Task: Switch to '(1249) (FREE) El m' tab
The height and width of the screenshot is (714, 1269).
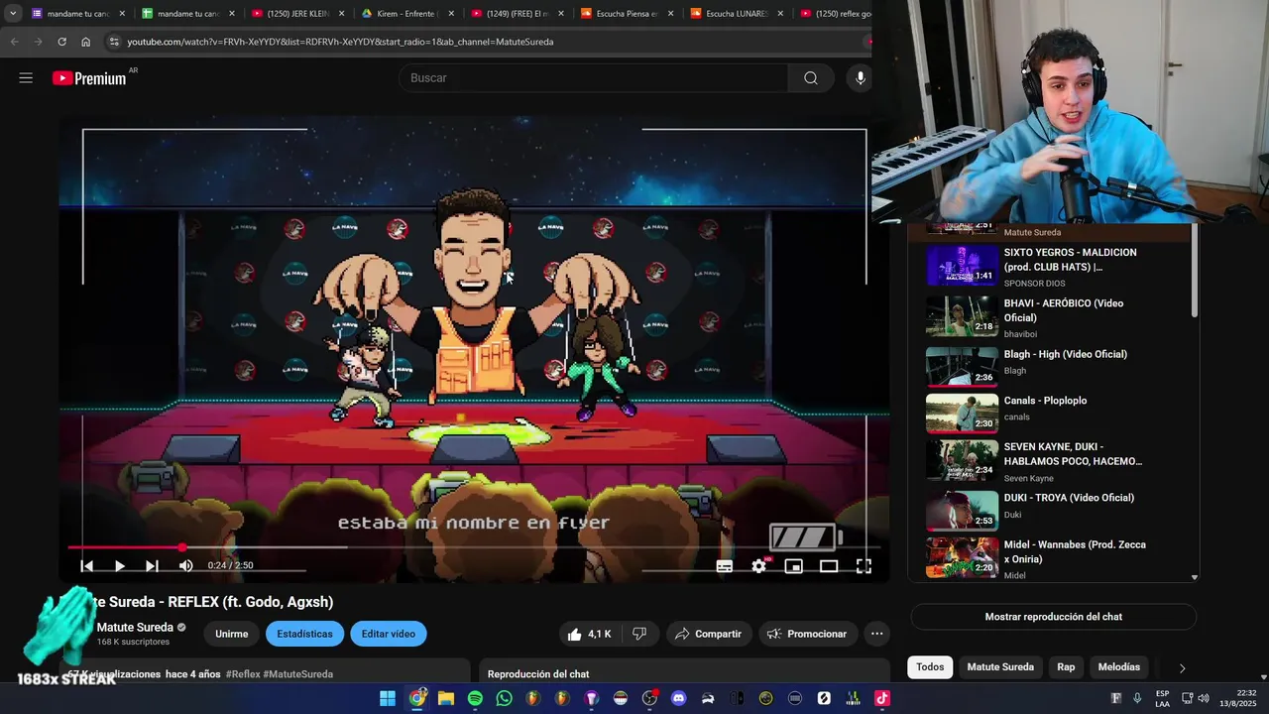Action: [518, 14]
